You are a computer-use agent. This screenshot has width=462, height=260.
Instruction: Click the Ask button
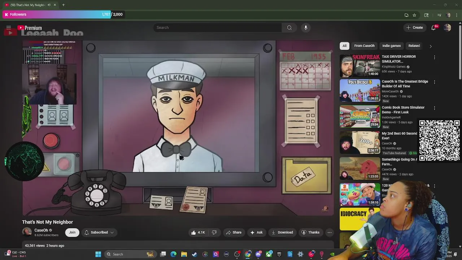point(256,232)
